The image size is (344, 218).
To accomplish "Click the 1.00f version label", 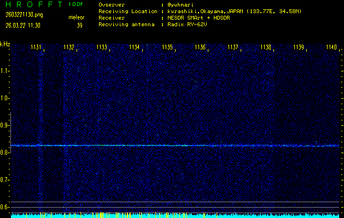I will point(76,4).
